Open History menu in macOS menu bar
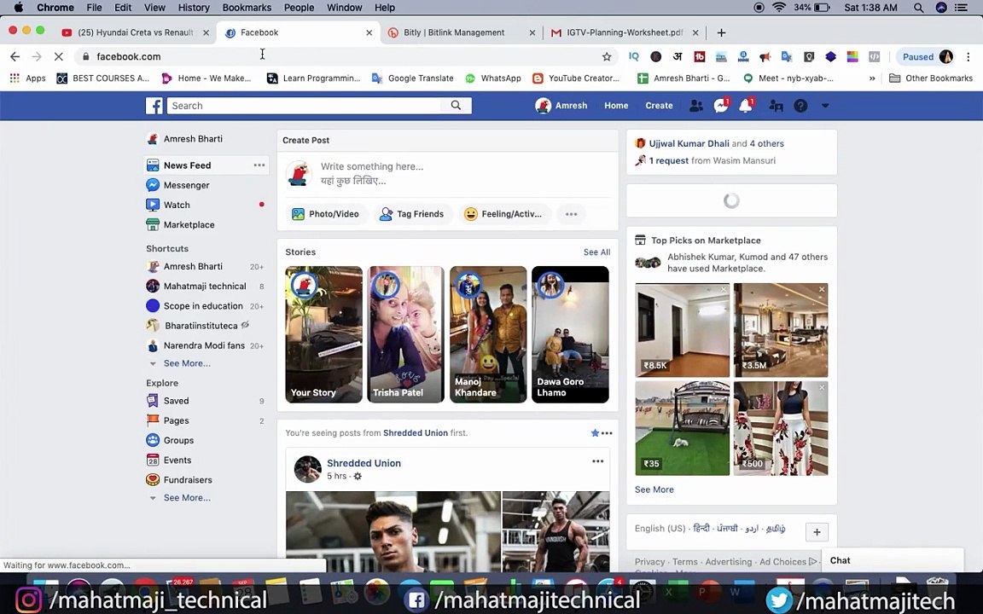The image size is (983, 614). point(194,8)
